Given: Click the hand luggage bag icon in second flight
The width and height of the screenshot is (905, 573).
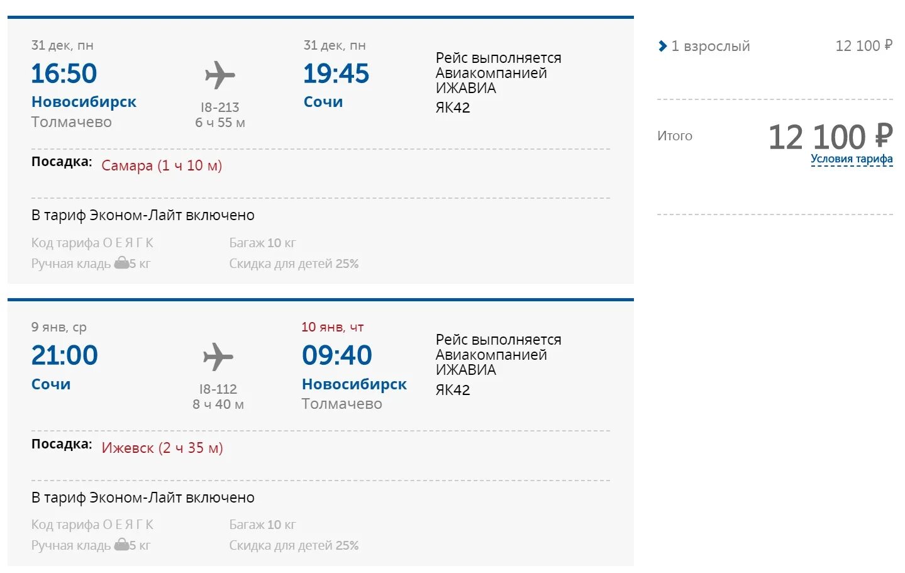Looking at the screenshot, I should pos(121,545).
